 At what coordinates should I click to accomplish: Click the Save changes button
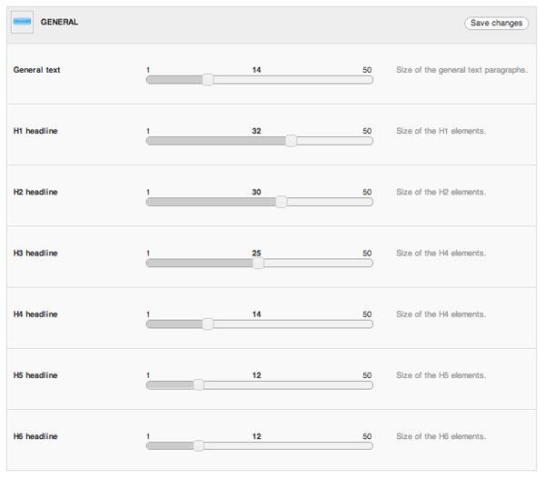496,23
